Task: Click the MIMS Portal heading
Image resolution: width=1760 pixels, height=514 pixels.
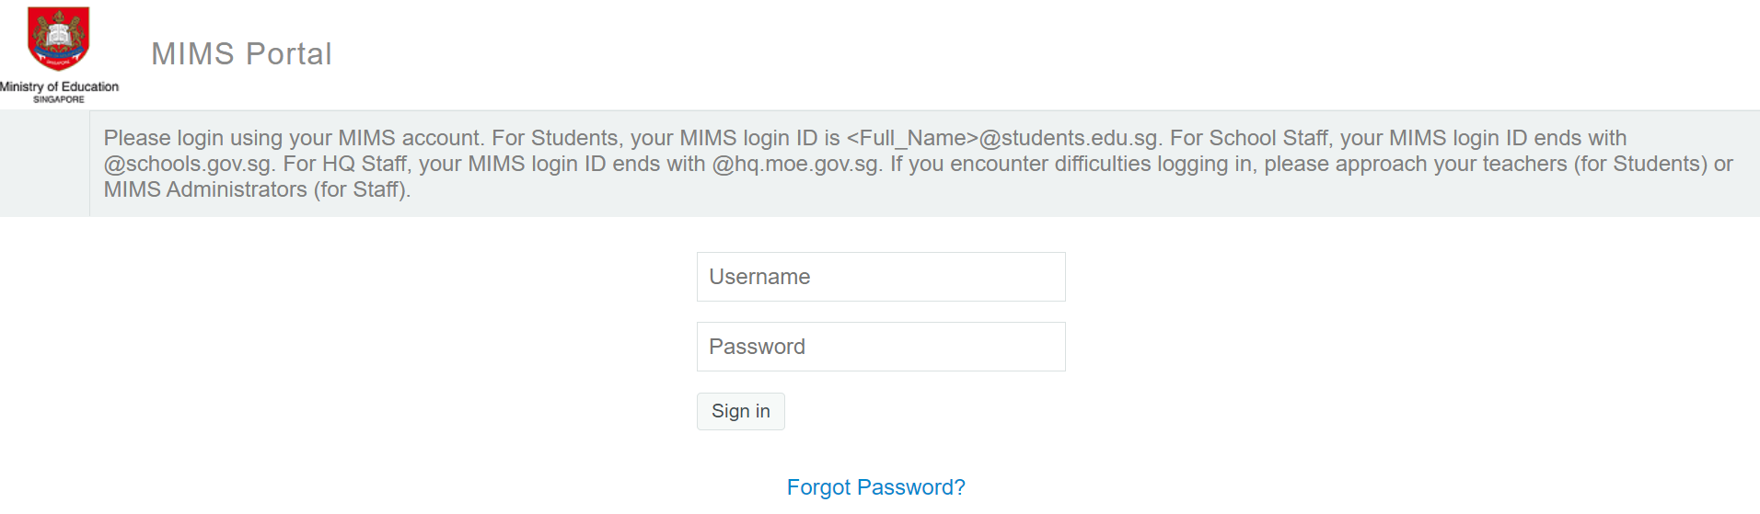Action: tap(241, 53)
